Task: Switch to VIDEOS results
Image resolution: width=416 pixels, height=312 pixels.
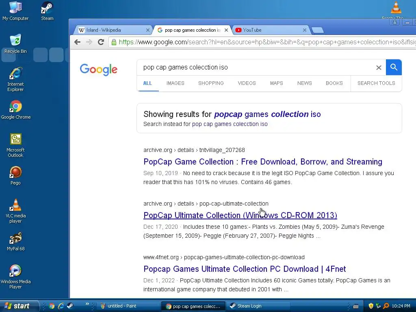Action: click(247, 83)
